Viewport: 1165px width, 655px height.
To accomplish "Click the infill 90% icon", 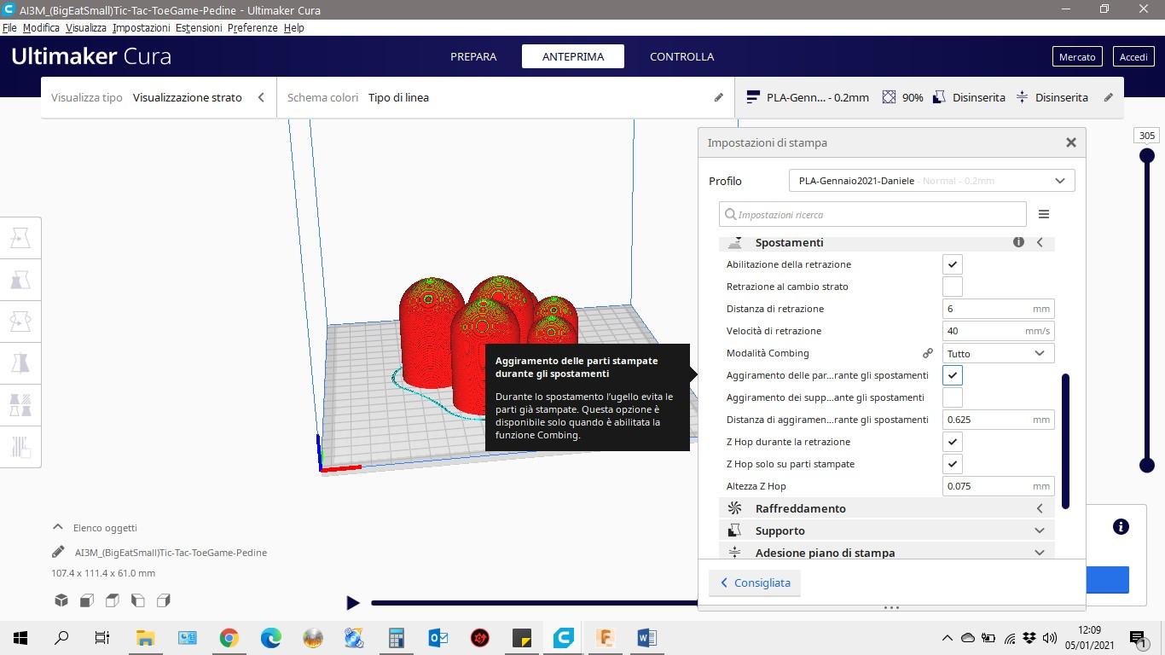I will [889, 97].
